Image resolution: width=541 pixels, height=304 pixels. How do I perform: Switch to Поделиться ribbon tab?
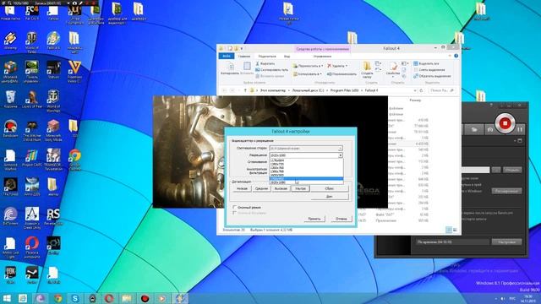267,57
